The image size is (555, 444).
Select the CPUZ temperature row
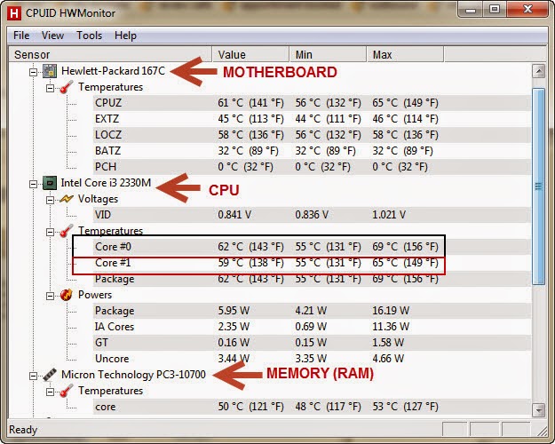point(312,103)
